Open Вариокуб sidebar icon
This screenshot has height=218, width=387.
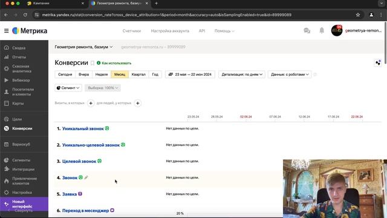click(x=7, y=144)
